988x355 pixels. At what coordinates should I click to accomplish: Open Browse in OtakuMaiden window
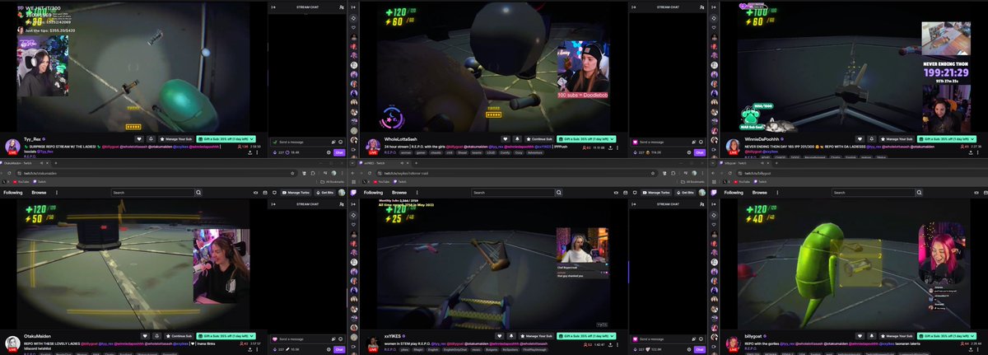pyautogui.click(x=39, y=192)
